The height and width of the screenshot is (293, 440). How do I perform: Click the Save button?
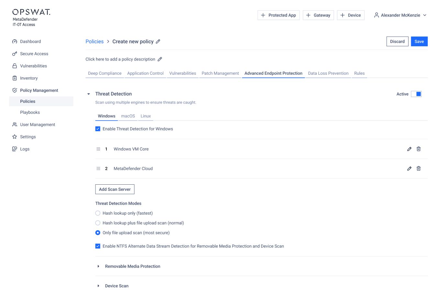coord(419,41)
